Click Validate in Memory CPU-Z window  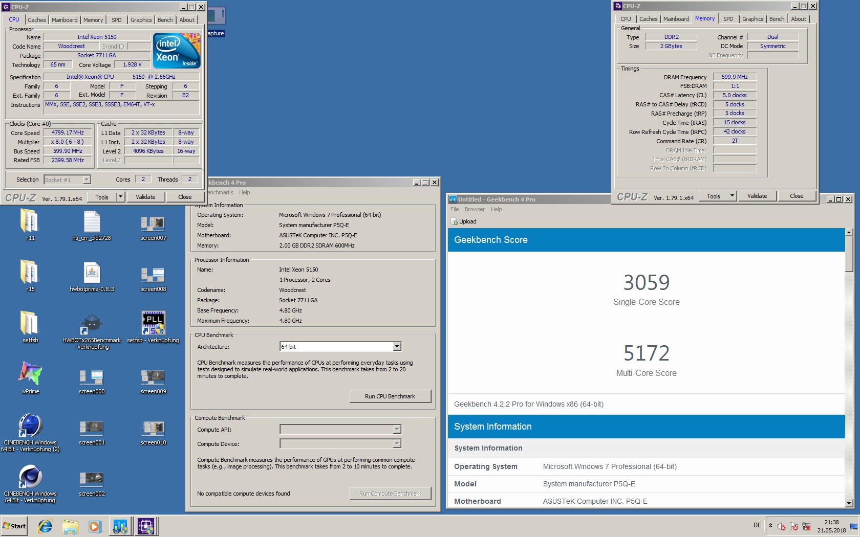point(757,196)
